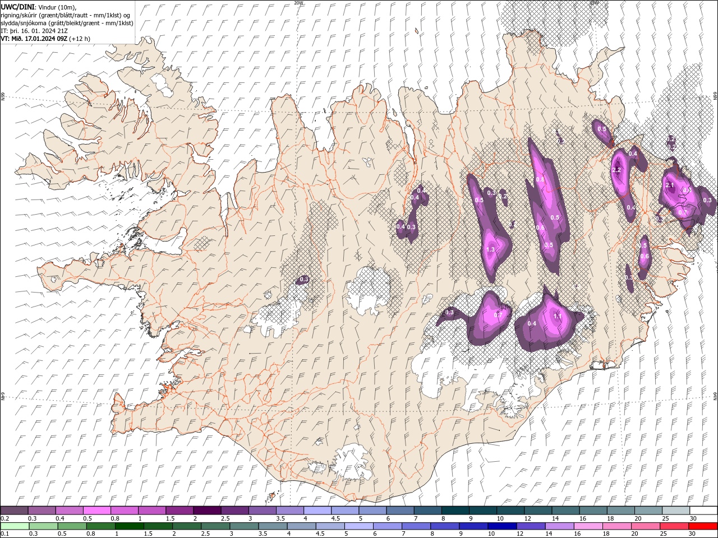Image resolution: width=718 pixels, height=538 pixels.
Task: Click the valid time line 'VT: Mið. 17.01.2024 09Z'
Action: tap(34, 39)
